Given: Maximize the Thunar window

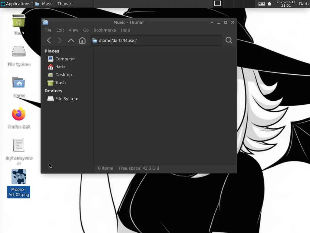Looking at the screenshot, I should coord(226,22).
